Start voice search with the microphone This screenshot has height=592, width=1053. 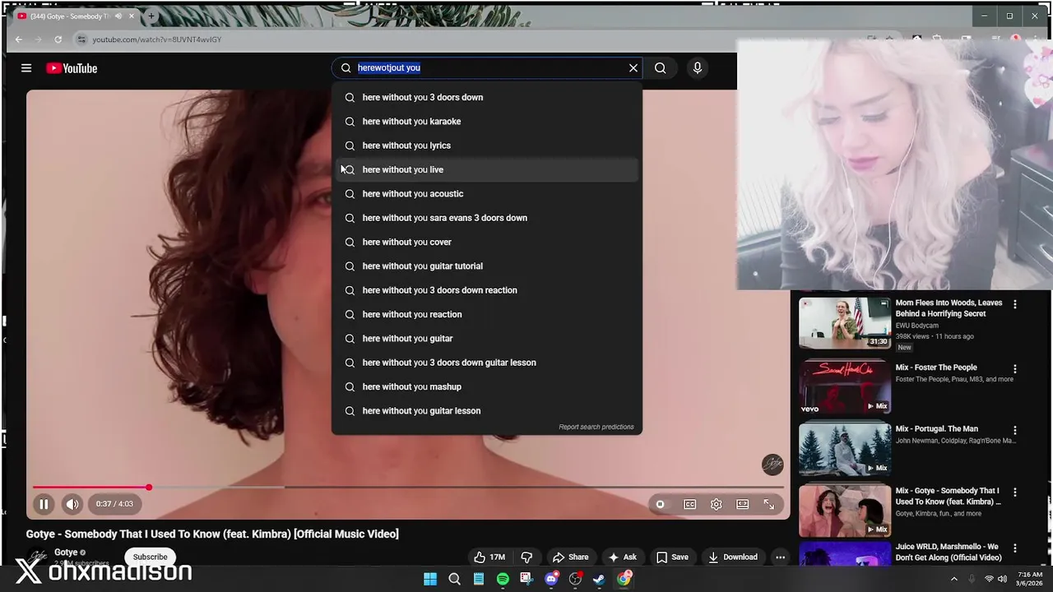coord(697,68)
